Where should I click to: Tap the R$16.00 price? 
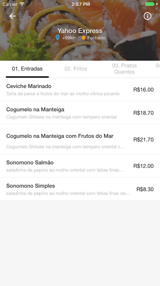(143, 90)
